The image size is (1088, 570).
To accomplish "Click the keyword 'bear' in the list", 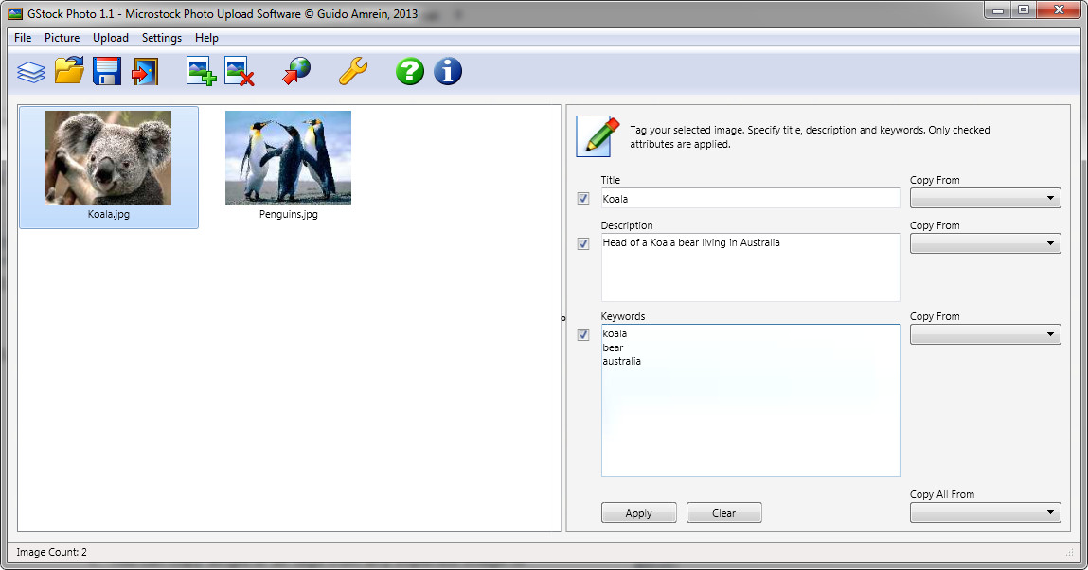I will tap(613, 347).
